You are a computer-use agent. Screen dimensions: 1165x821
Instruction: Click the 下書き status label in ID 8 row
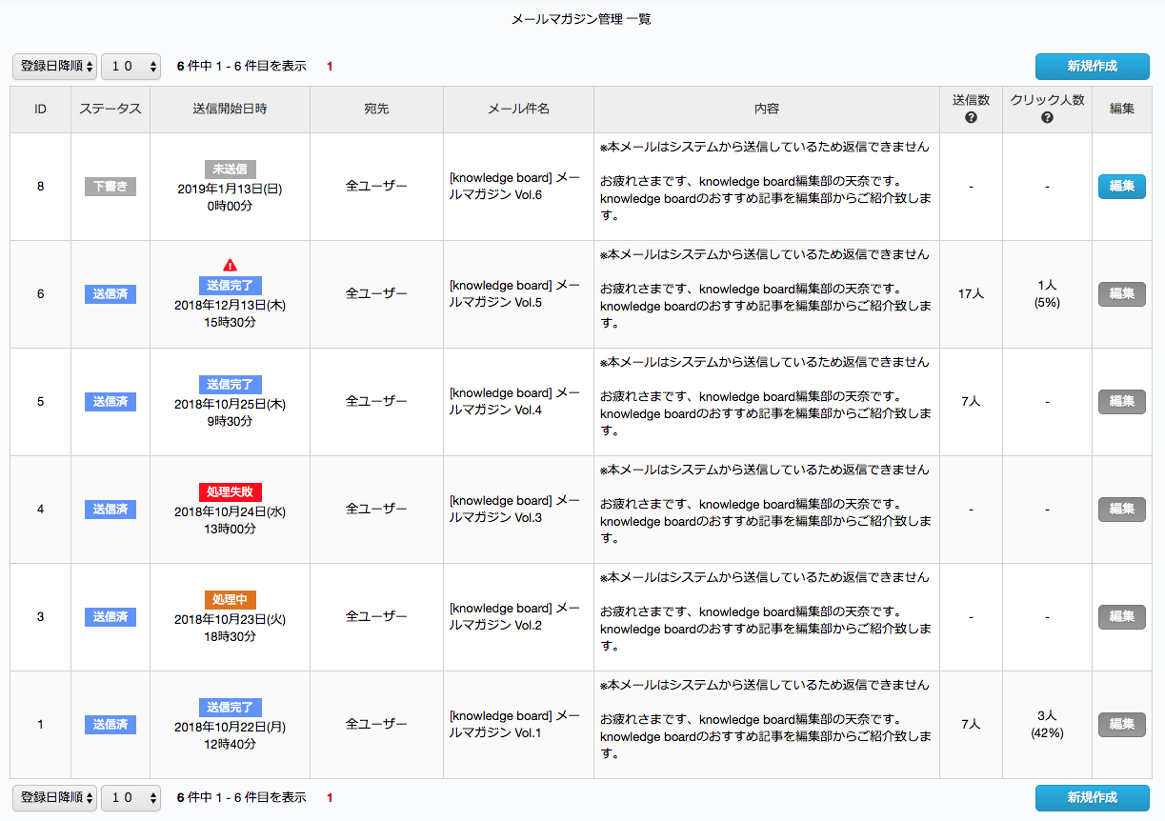click(x=110, y=187)
